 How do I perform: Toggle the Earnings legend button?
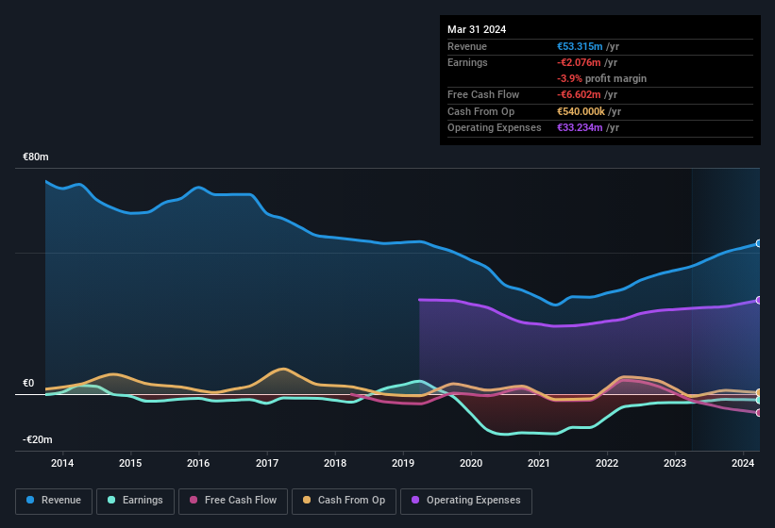tap(135, 501)
